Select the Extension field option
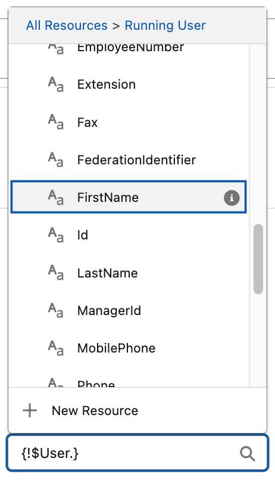Screen dimensions: 275x480 pos(129,84)
